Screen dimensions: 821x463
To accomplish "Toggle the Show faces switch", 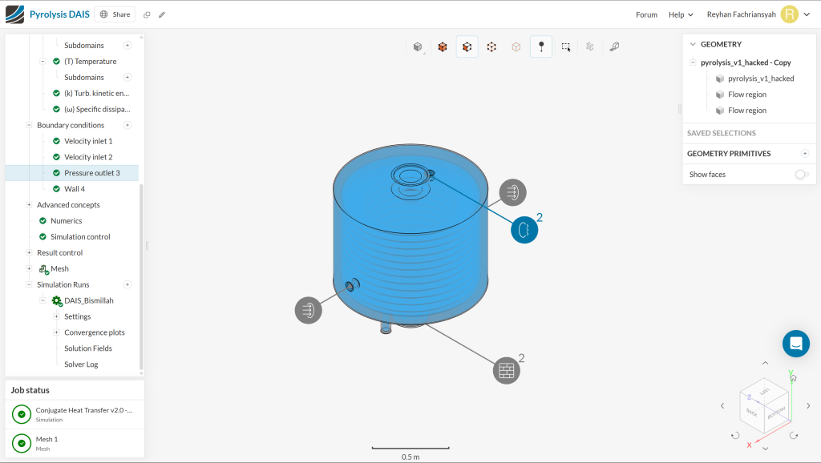I will tap(802, 175).
